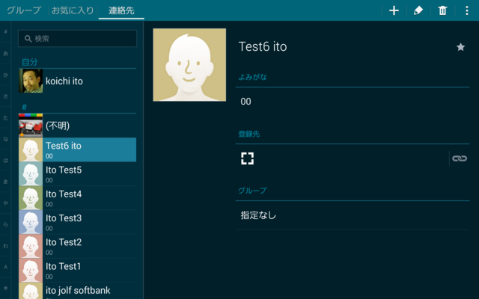Open the Ito Test2 contact
This screenshot has width=479, height=299.
click(77, 246)
